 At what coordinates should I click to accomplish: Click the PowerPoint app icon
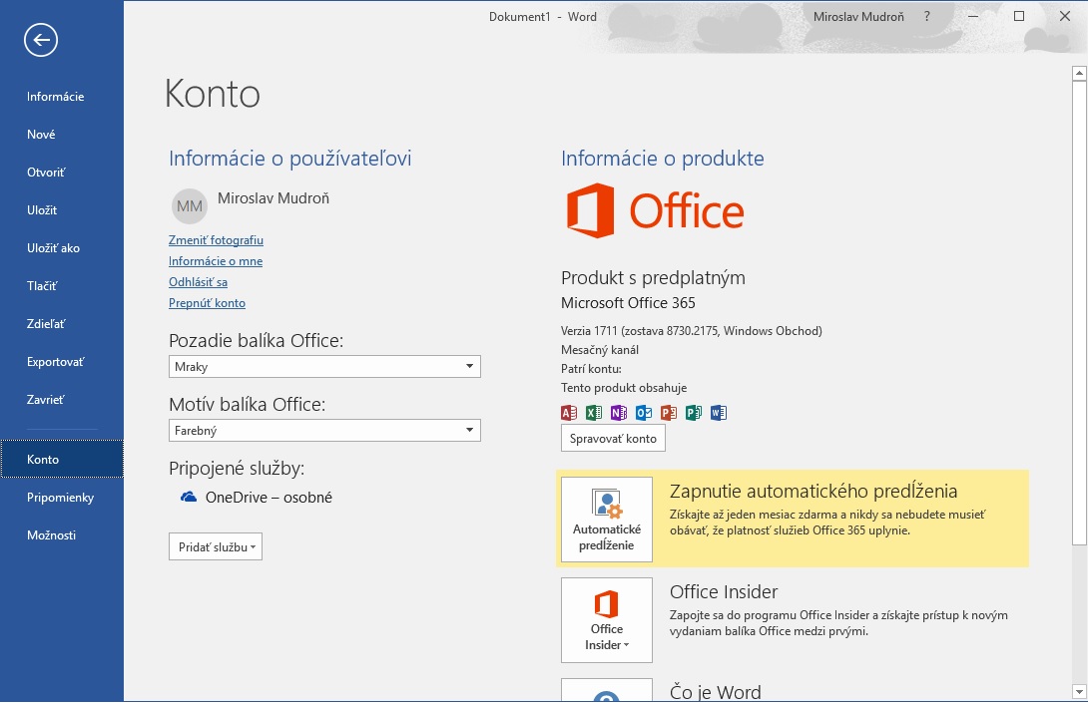(x=669, y=413)
